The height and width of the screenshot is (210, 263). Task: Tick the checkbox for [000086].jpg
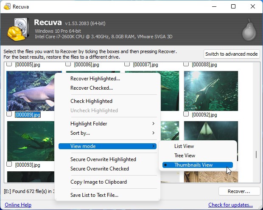click(x=68, y=64)
